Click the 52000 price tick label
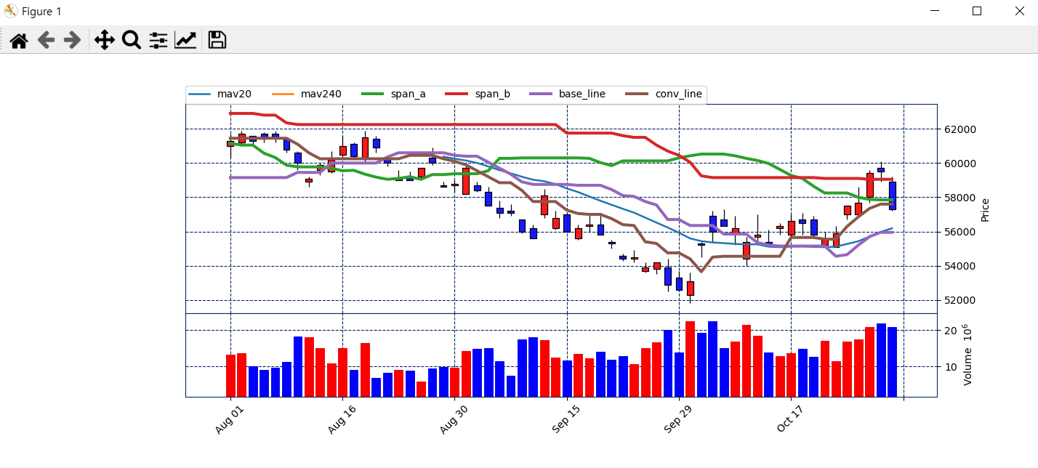 [960, 300]
